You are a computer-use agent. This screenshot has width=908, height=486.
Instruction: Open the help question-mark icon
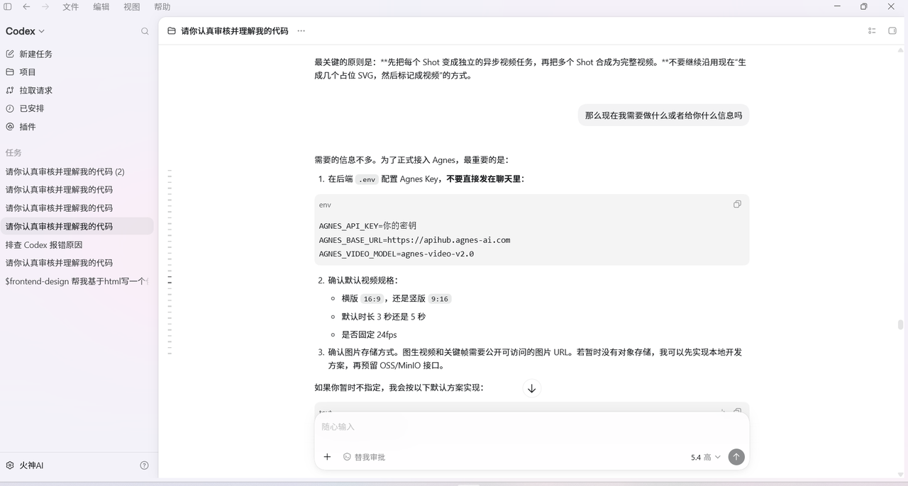pyautogui.click(x=145, y=465)
